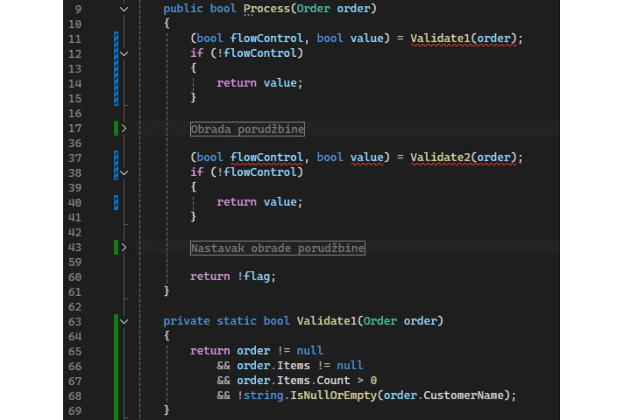The width and height of the screenshot is (623, 420).
Task: Select line number 60 in the gutter
Action: click(75, 277)
